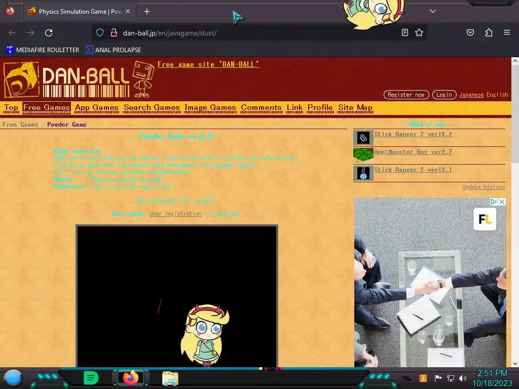Click the Login button
The width and height of the screenshot is (519, 389).
point(444,95)
